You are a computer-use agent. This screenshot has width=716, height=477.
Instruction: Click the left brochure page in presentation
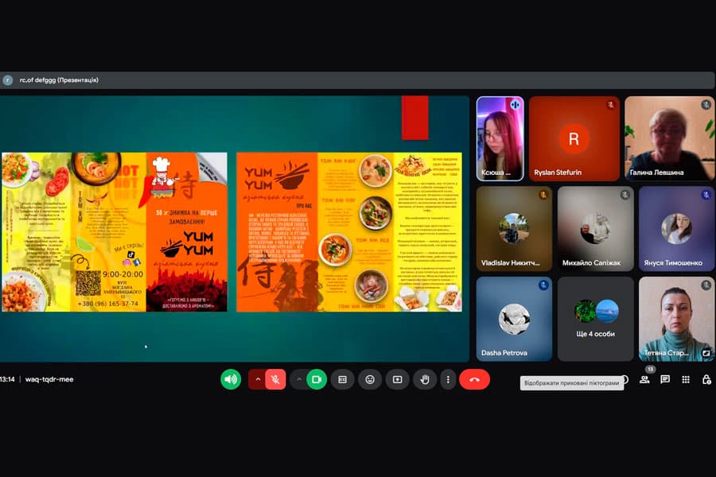click(114, 232)
